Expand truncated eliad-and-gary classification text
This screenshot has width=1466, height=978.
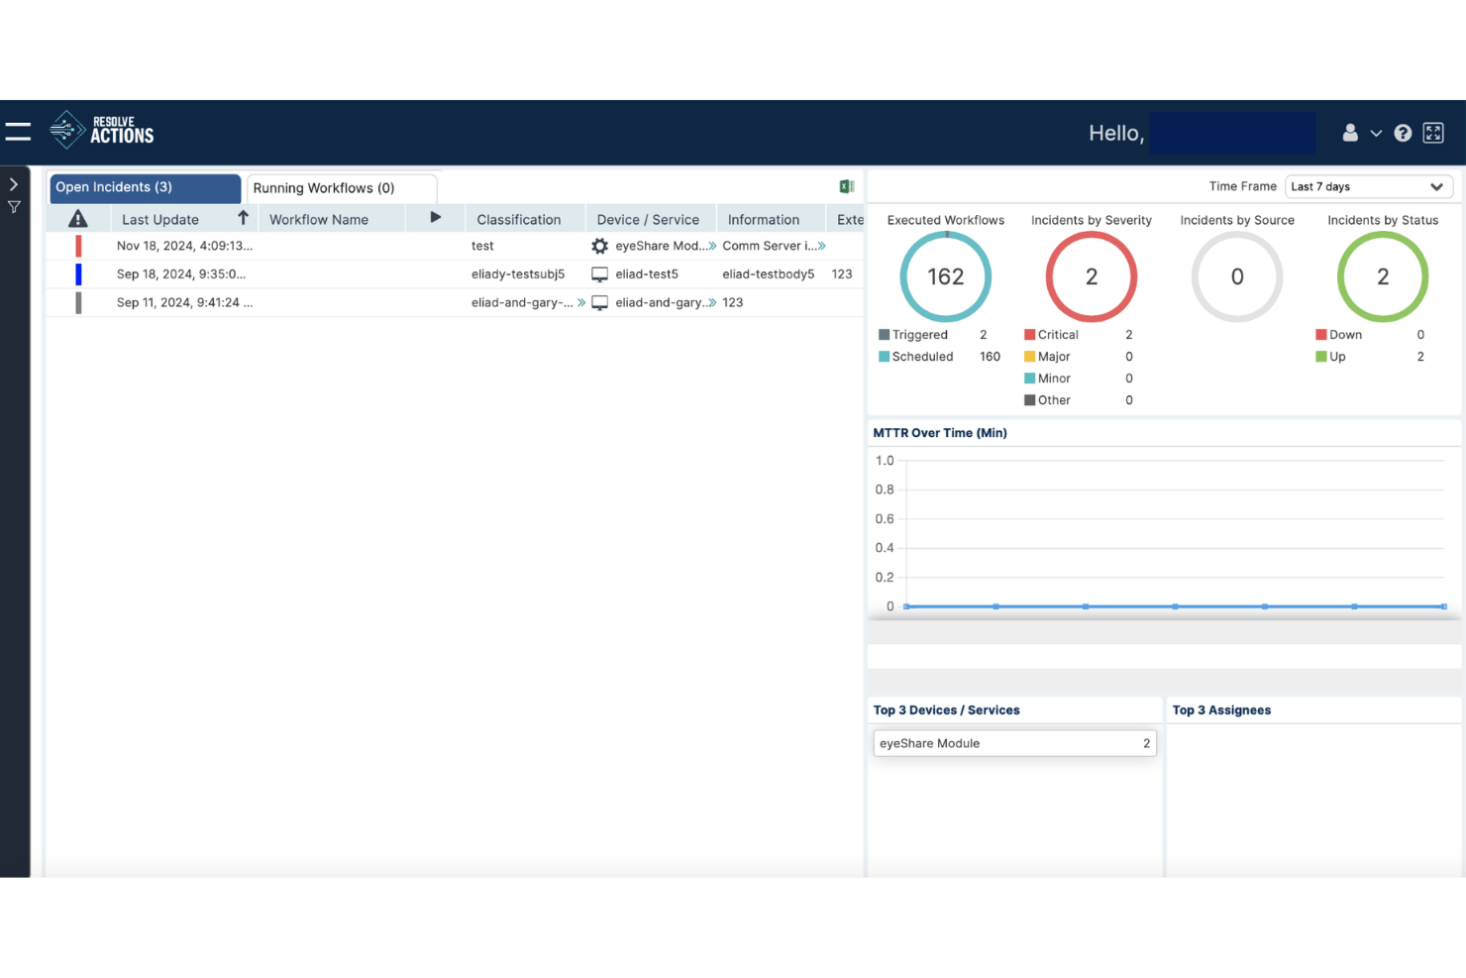click(x=581, y=302)
